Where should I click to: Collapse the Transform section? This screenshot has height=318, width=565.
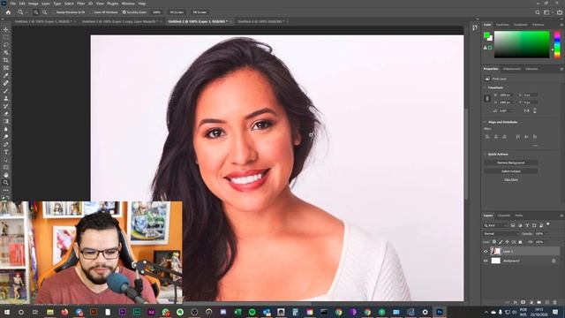[x=485, y=87]
